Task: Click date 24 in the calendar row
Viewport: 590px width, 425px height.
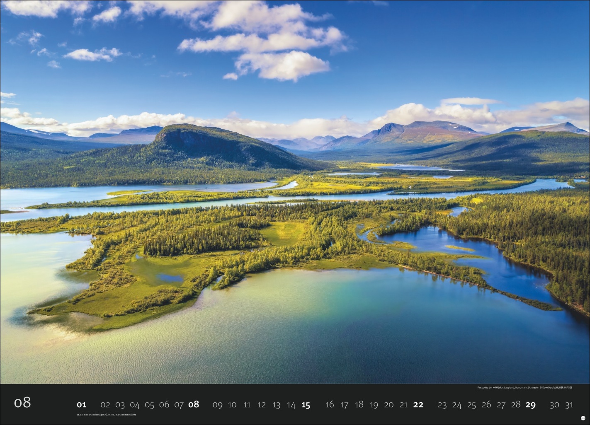Action: click(x=457, y=405)
